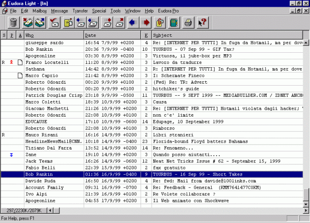The height and width of the screenshot is (223, 310).
Task: Click the Check Mail toolbar icon
Action: point(54,23)
